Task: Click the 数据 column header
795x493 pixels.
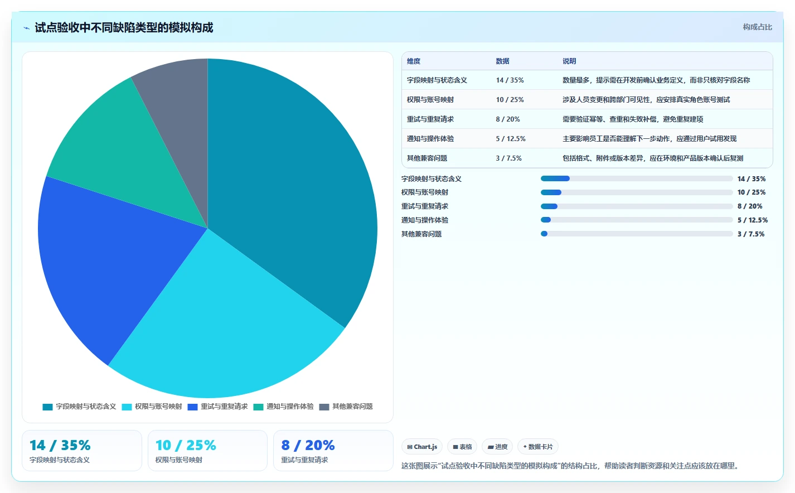Action: coord(502,61)
